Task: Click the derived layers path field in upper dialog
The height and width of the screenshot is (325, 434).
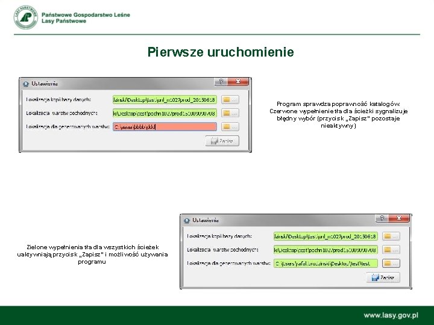Action: click(x=165, y=113)
